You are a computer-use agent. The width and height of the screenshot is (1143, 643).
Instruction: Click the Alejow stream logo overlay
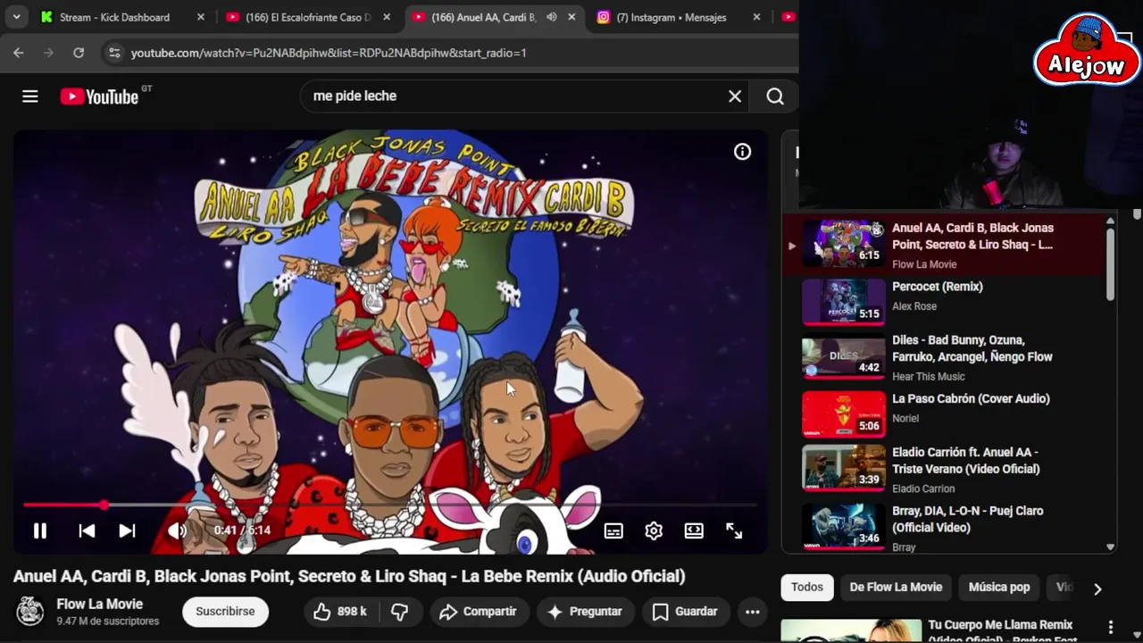coord(1087,51)
